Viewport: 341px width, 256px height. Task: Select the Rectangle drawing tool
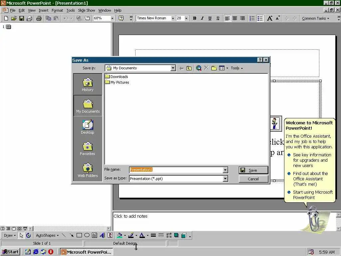pyautogui.click(x=79, y=235)
